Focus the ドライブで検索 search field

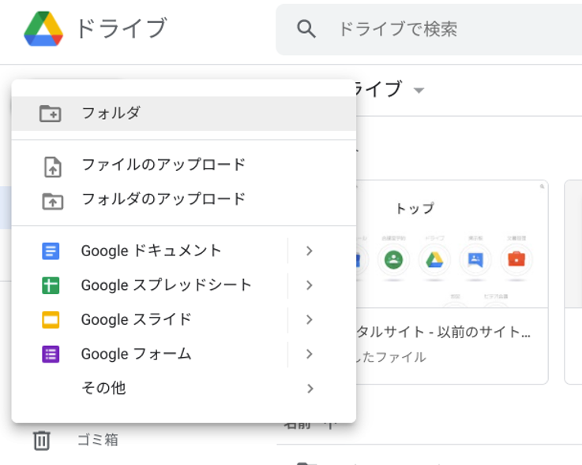pyautogui.click(x=429, y=29)
